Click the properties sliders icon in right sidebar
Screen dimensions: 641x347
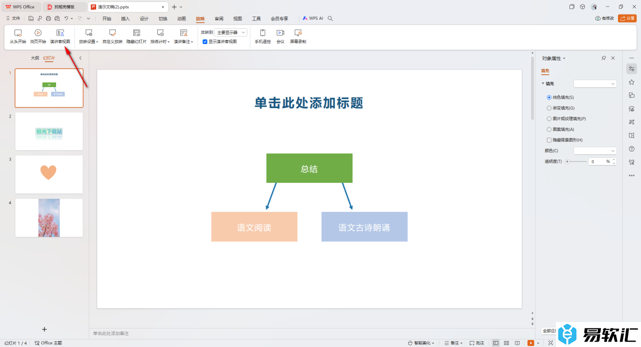(631, 69)
